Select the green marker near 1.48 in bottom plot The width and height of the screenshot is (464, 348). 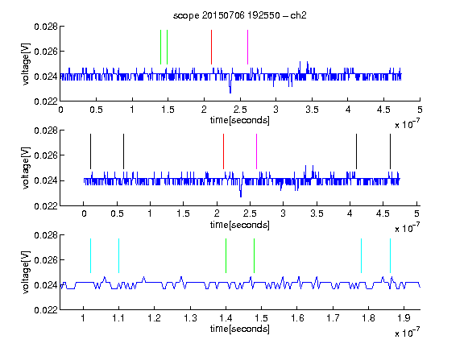click(255, 255)
